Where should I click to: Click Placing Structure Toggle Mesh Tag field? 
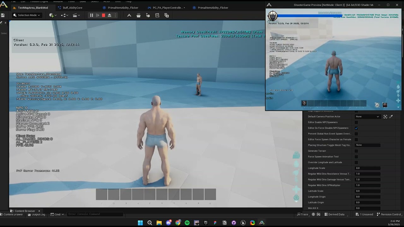(x=368, y=145)
